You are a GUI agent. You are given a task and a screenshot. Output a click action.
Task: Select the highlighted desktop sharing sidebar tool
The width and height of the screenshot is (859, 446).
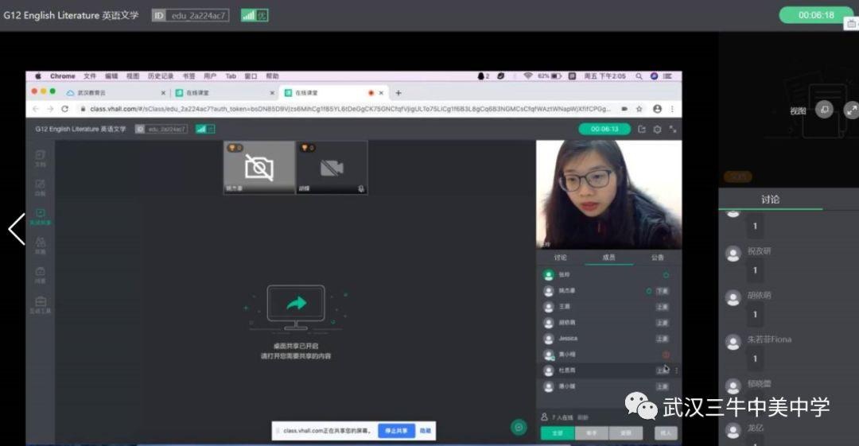(x=41, y=216)
